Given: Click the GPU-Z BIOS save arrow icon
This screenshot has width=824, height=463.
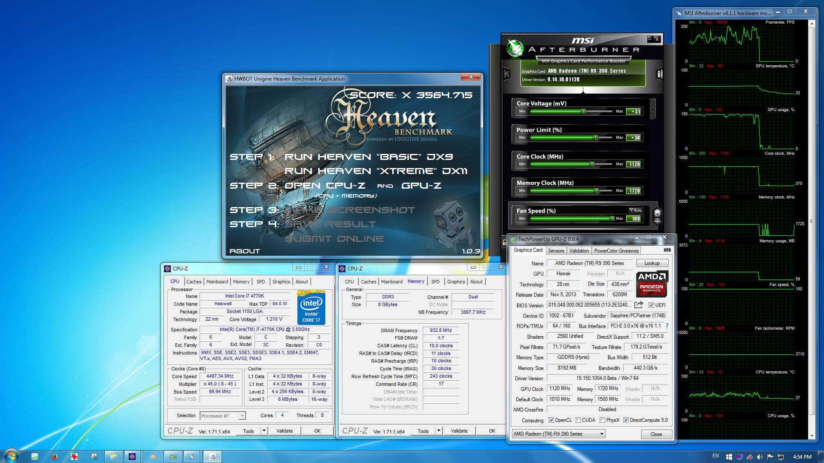Looking at the screenshot, I should pos(639,305).
